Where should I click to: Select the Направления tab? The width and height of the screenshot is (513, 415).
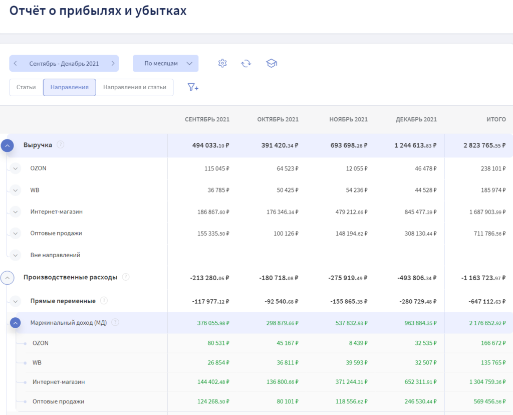click(x=69, y=87)
